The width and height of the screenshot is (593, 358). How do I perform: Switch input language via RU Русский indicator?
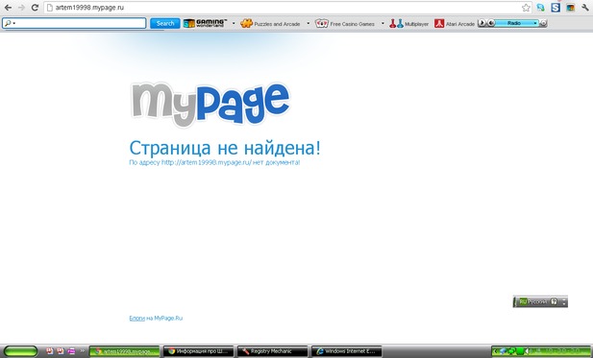(532, 301)
